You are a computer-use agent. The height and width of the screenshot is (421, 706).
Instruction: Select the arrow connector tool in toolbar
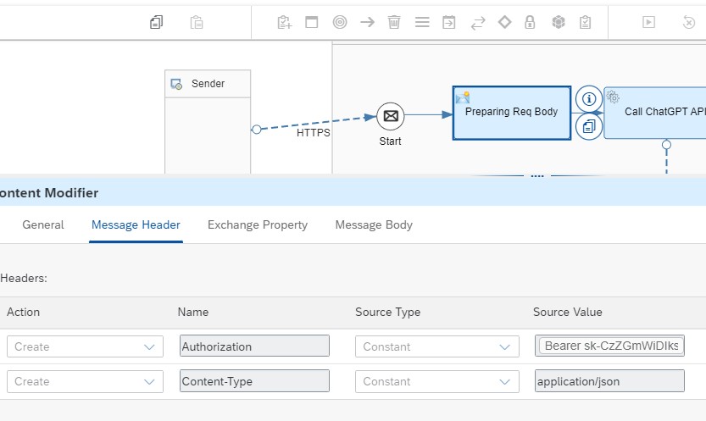[x=367, y=23]
